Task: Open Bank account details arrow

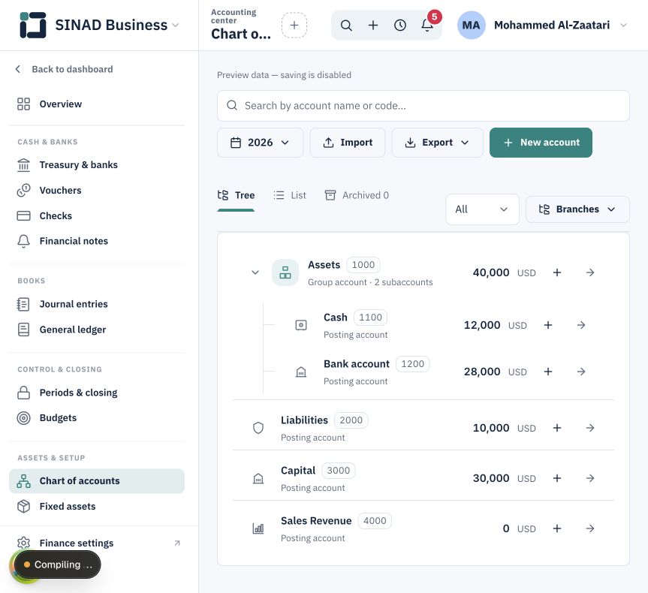Action: (x=581, y=372)
